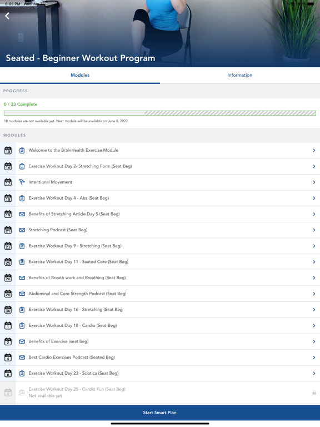Click the battery indicator in status bar
This screenshot has width=320, height=427.
(311, 4)
